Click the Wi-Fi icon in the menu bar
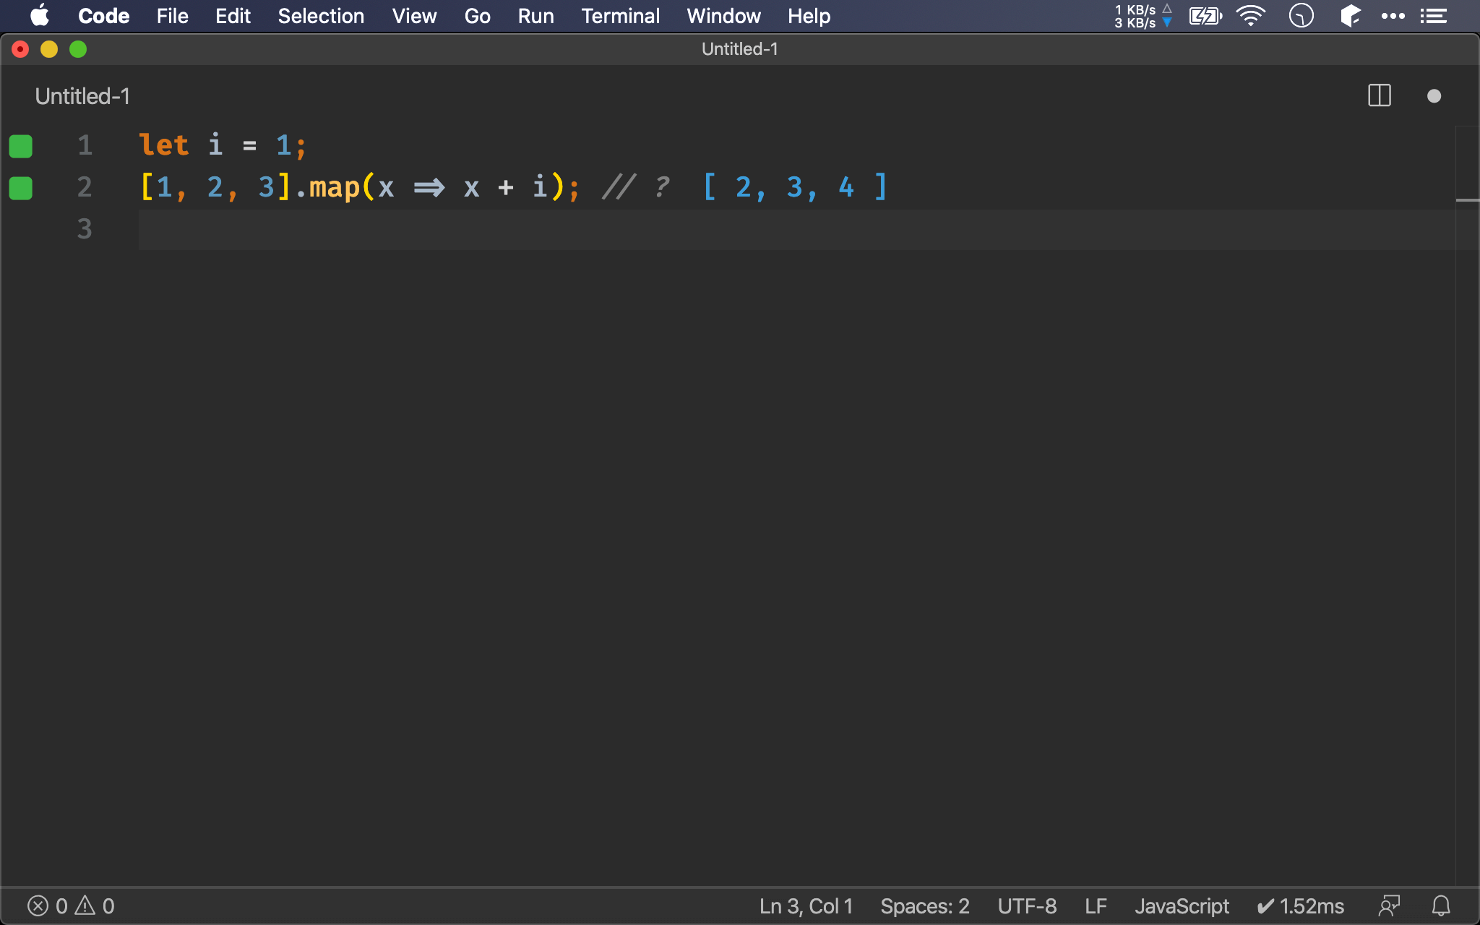This screenshot has width=1480, height=925. point(1250,16)
